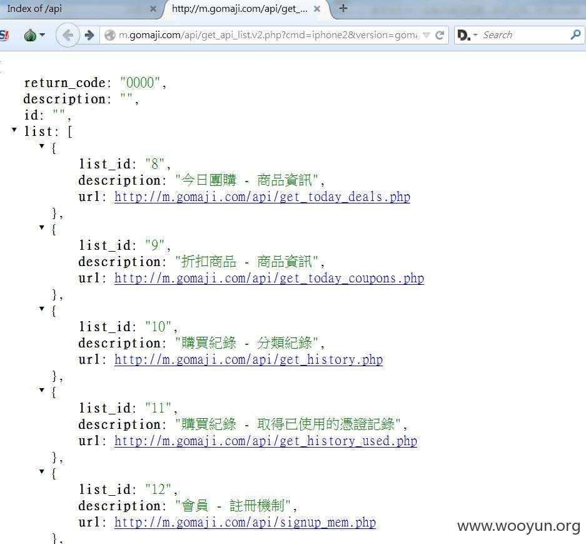Open the green onion toolbar icon menu
The height and width of the screenshot is (544, 586).
(34, 35)
